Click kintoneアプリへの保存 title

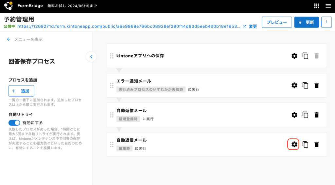tap(140, 56)
